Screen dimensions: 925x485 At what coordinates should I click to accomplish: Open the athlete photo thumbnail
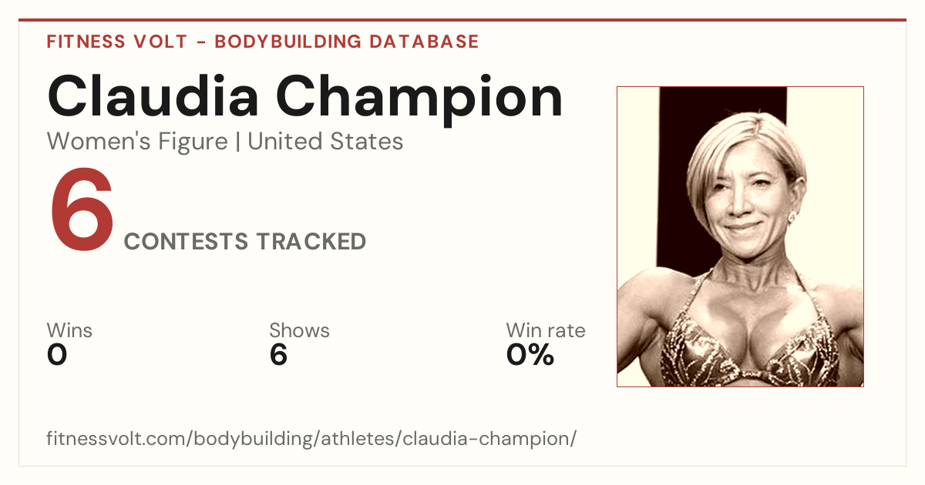pyautogui.click(x=740, y=236)
